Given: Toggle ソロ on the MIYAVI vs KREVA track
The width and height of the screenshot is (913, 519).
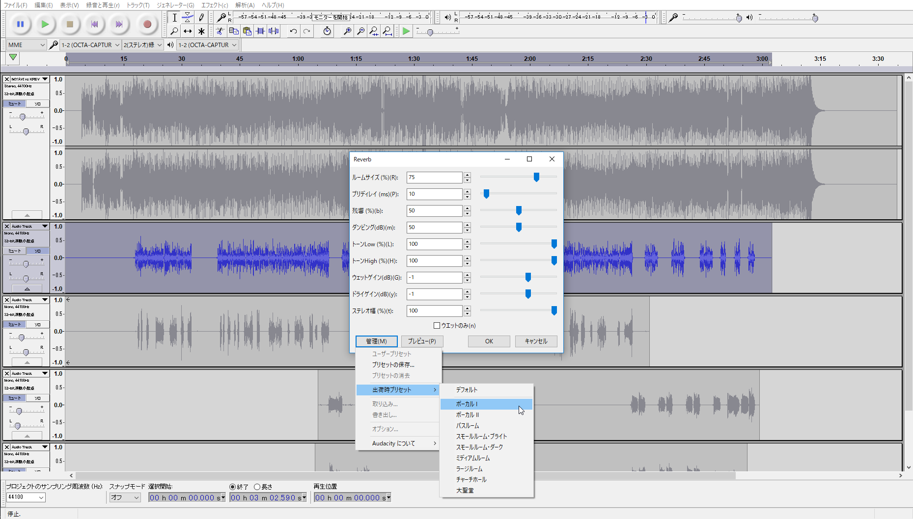Looking at the screenshot, I should pyautogui.click(x=37, y=104).
